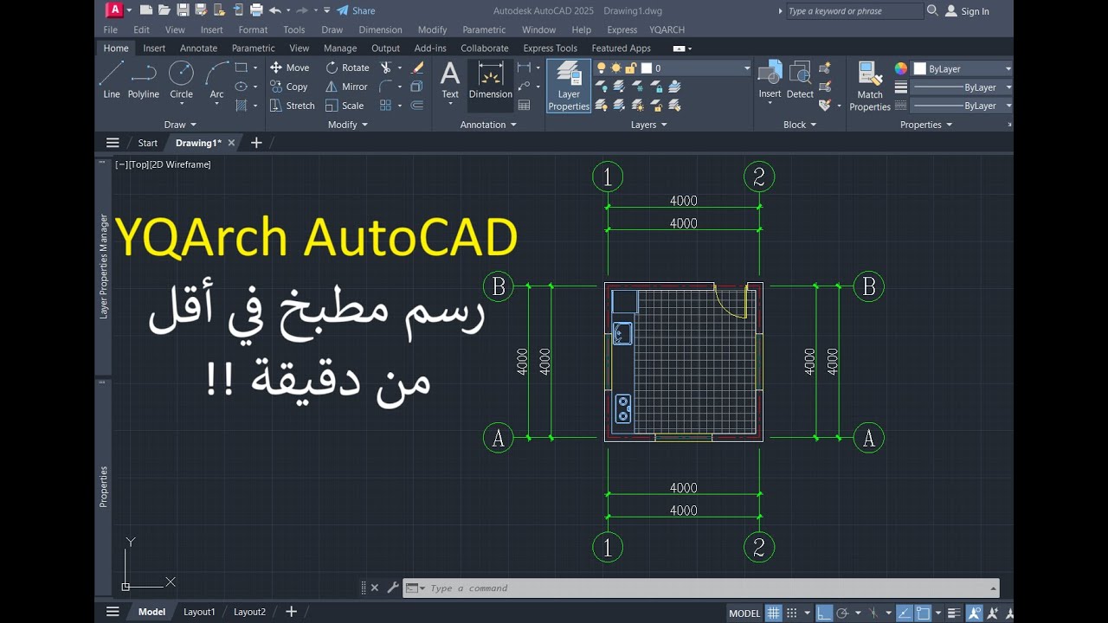Open the lineweight ByLayer dropdown

[1008, 87]
